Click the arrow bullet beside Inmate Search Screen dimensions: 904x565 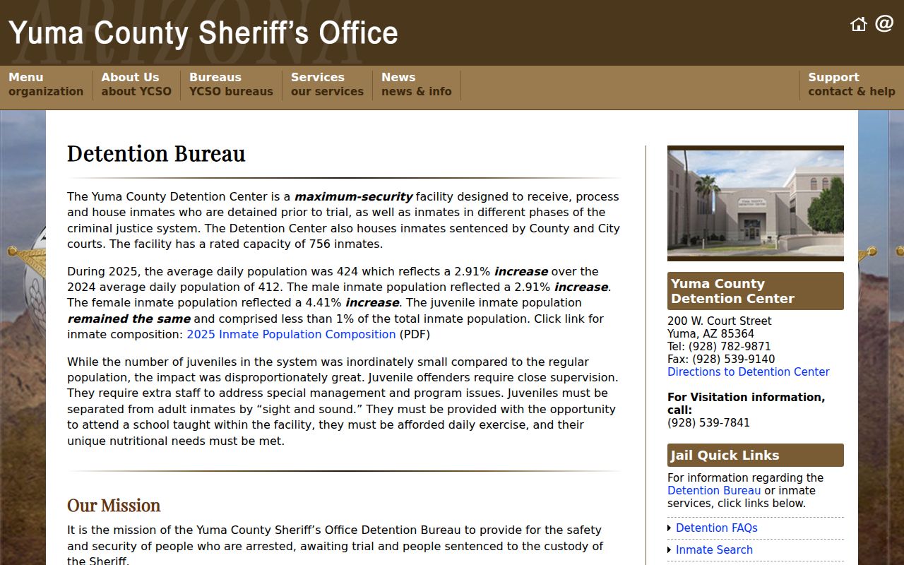pyautogui.click(x=670, y=550)
